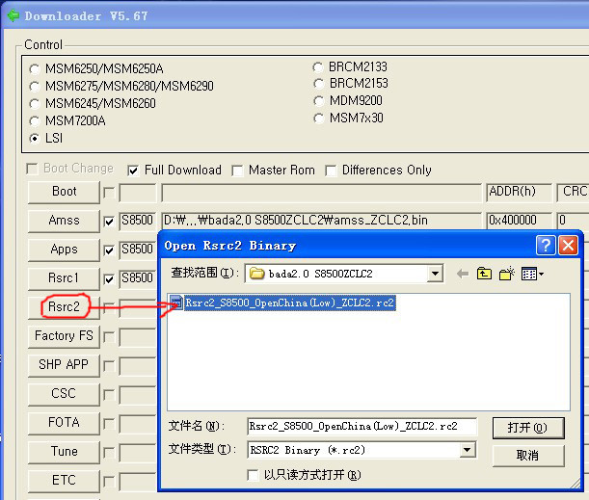Click the 取消 cancel button
This screenshot has width=589, height=500.
click(x=528, y=456)
